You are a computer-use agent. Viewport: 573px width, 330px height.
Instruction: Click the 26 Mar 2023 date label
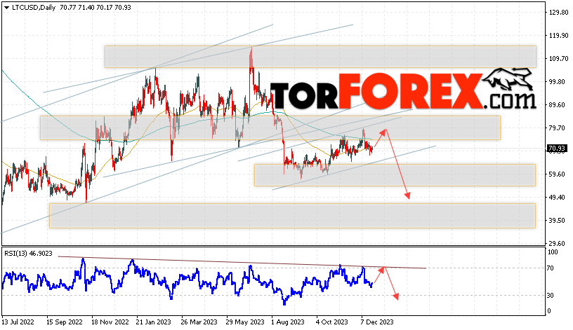click(x=199, y=322)
